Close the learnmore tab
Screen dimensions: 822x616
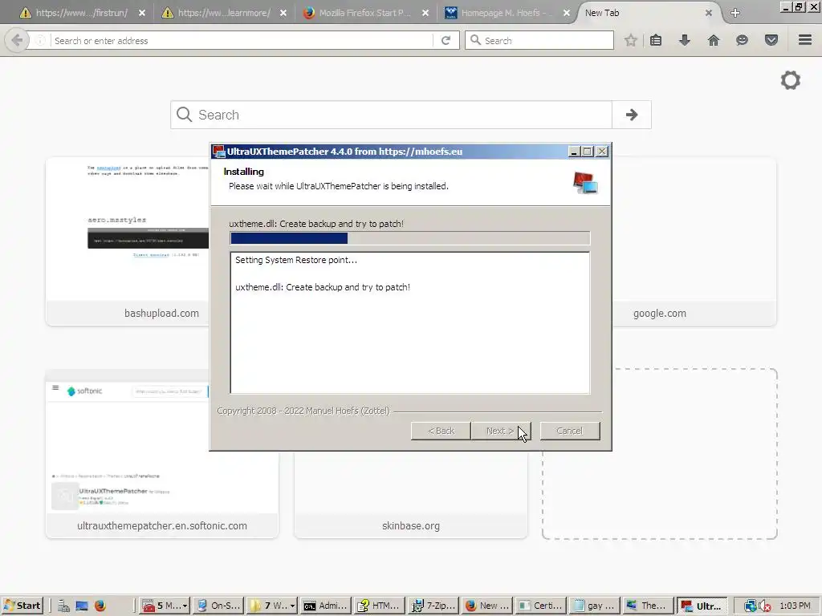pyautogui.click(x=283, y=13)
